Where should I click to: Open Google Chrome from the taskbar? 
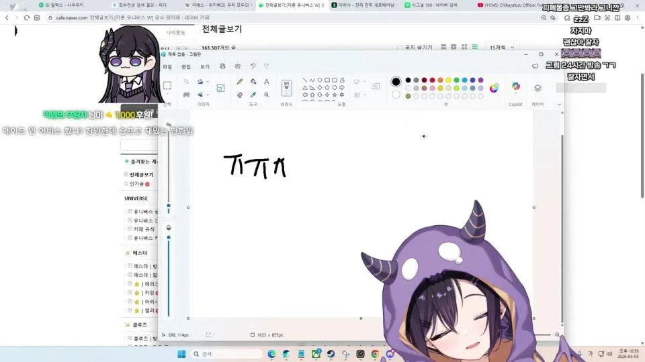pos(375,354)
